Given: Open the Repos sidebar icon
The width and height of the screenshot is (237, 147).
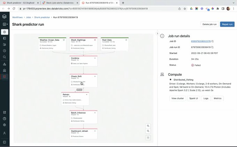Looking at the screenshot, I should pyautogui.click(x=5, y=45).
